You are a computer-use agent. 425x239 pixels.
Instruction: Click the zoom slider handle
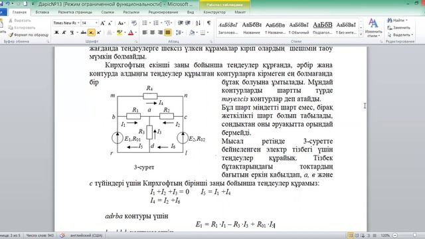(x=414, y=236)
